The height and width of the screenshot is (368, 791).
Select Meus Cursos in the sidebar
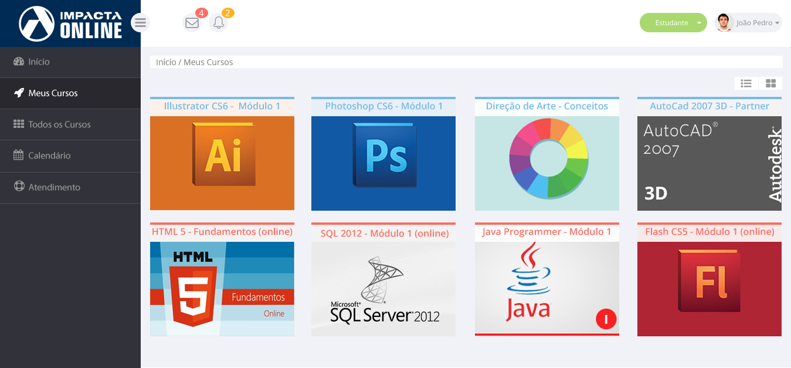coord(70,93)
